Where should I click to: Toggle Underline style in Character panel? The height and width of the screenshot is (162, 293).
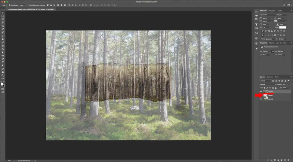281,31
